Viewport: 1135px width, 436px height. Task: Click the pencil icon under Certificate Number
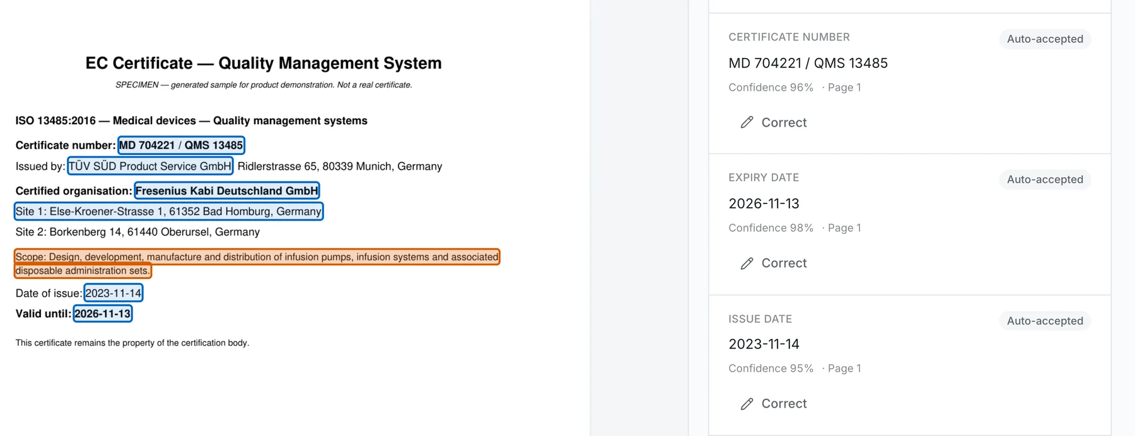tap(747, 122)
